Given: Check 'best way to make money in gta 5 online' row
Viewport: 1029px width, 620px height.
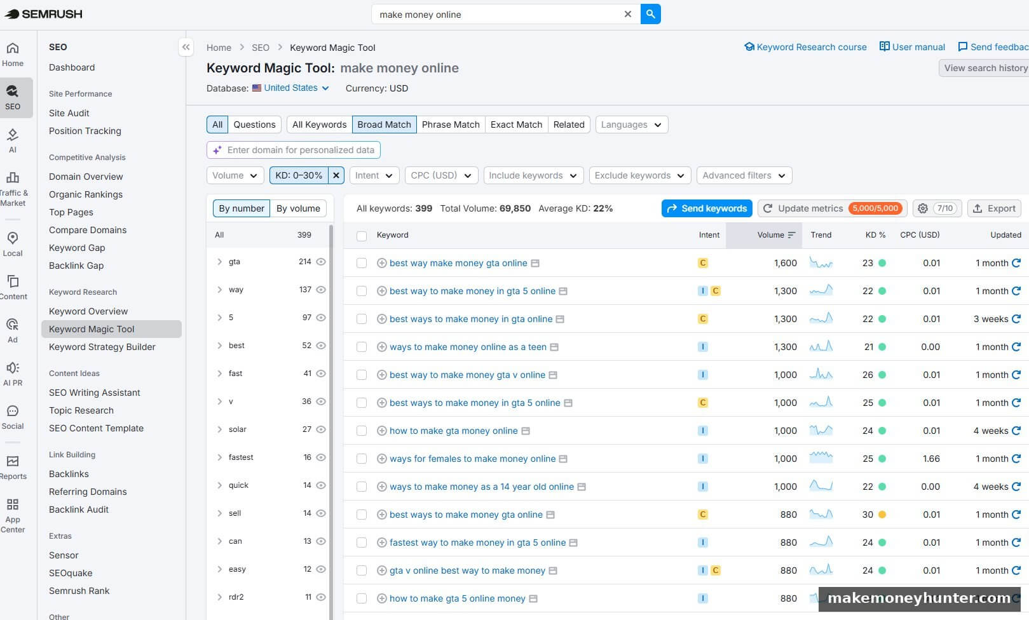Looking at the screenshot, I should [x=362, y=291].
